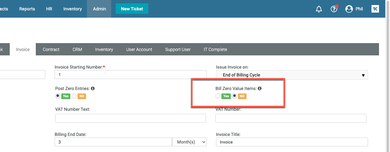Viewport: 390px width, 152px height.
Task: Click info icon beside Bill Zero Value Items
Action: click(260, 88)
